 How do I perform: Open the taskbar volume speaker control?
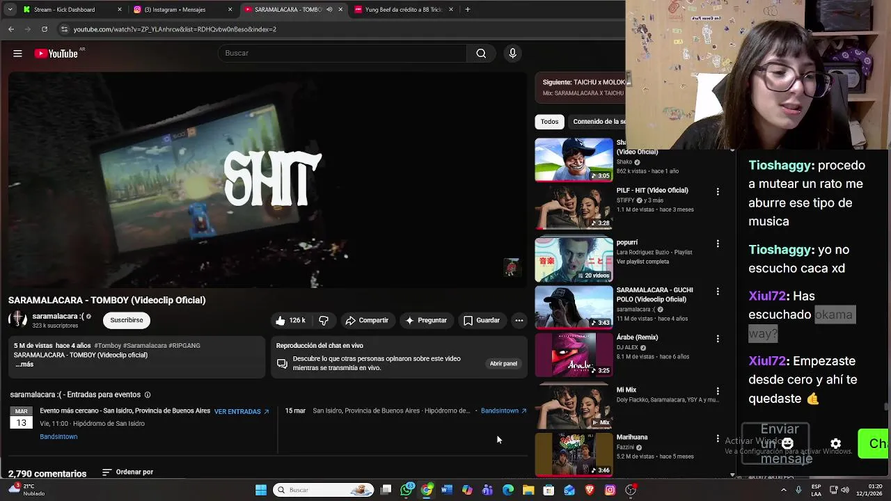point(846,490)
